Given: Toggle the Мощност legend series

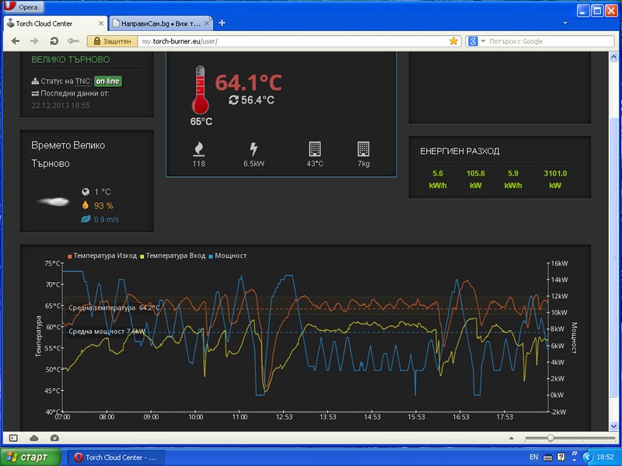Looking at the screenshot, I should click(227, 255).
